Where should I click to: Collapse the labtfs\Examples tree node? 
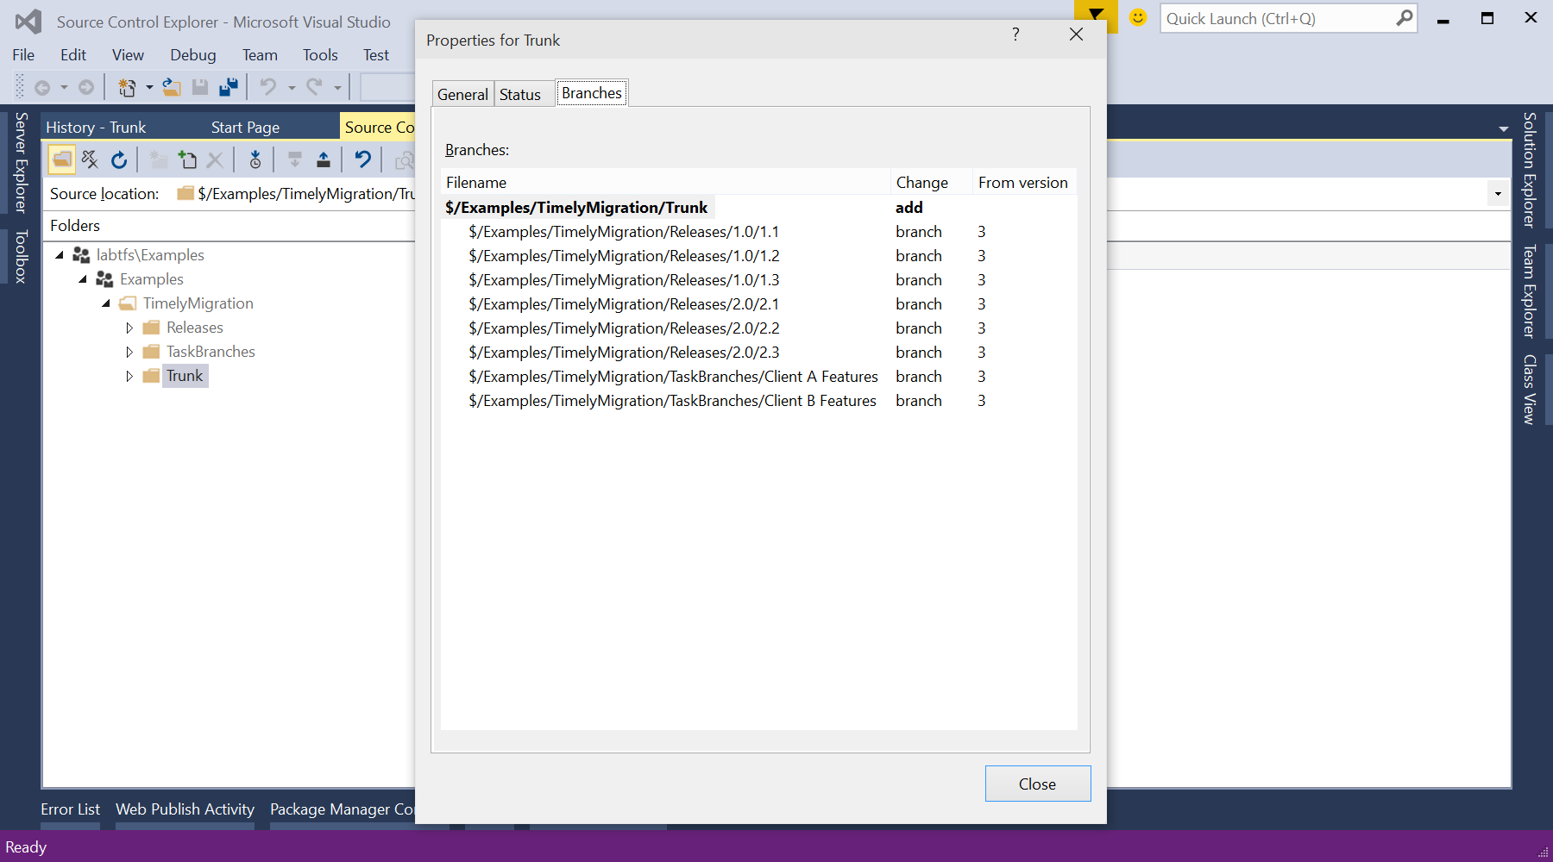click(x=60, y=255)
